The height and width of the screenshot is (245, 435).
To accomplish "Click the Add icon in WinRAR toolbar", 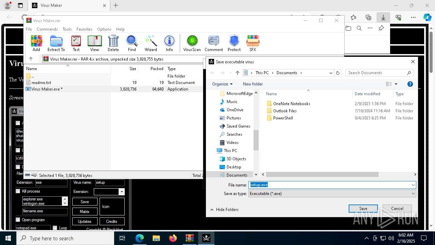I will click(x=36, y=43).
